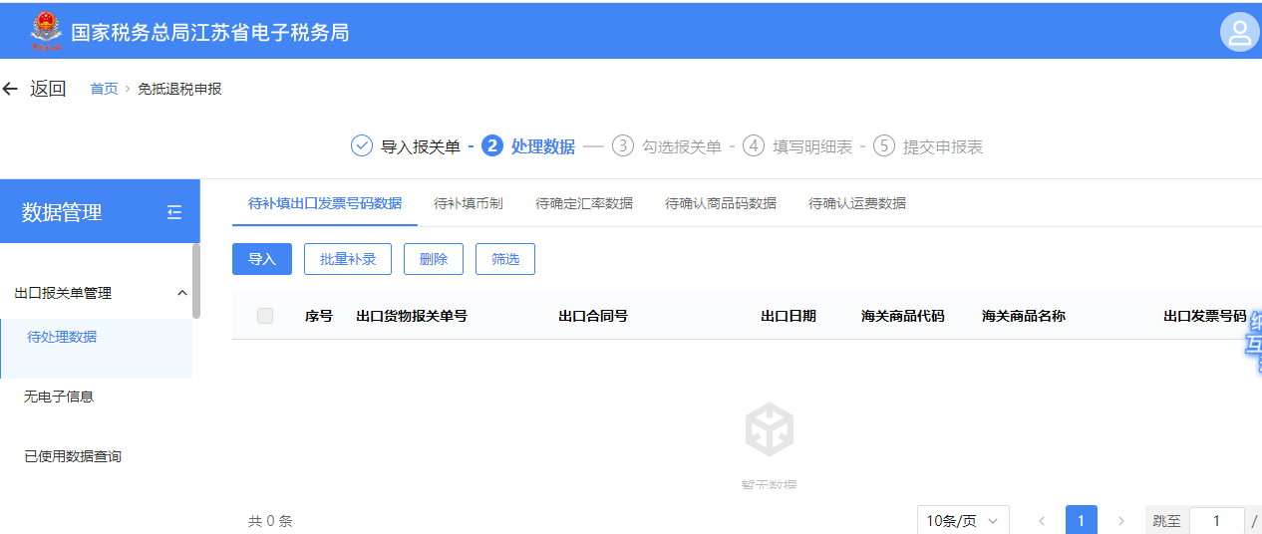Click step 3 circle 勾选报关单
The height and width of the screenshot is (534, 1262).
623,146
